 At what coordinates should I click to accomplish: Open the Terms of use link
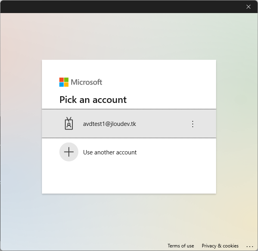click(181, 246)
